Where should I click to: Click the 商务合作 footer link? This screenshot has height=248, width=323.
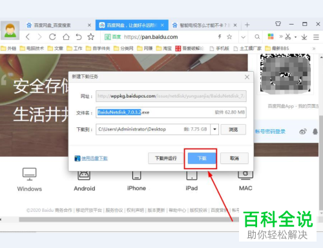click(63, 210)
